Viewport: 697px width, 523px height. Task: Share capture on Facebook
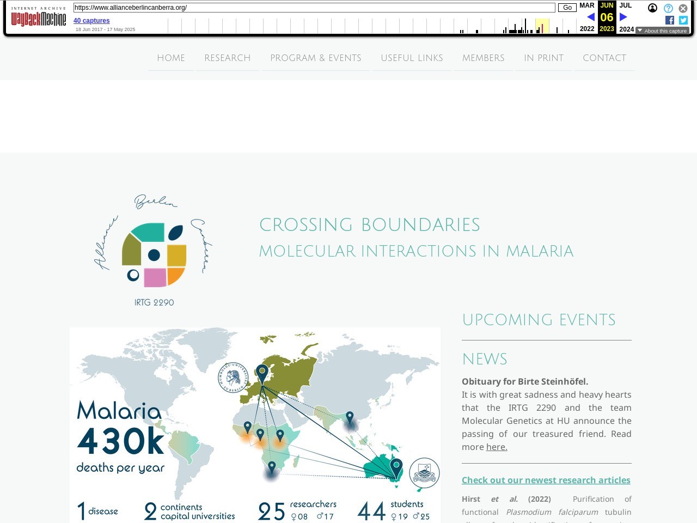coord(670,20)
